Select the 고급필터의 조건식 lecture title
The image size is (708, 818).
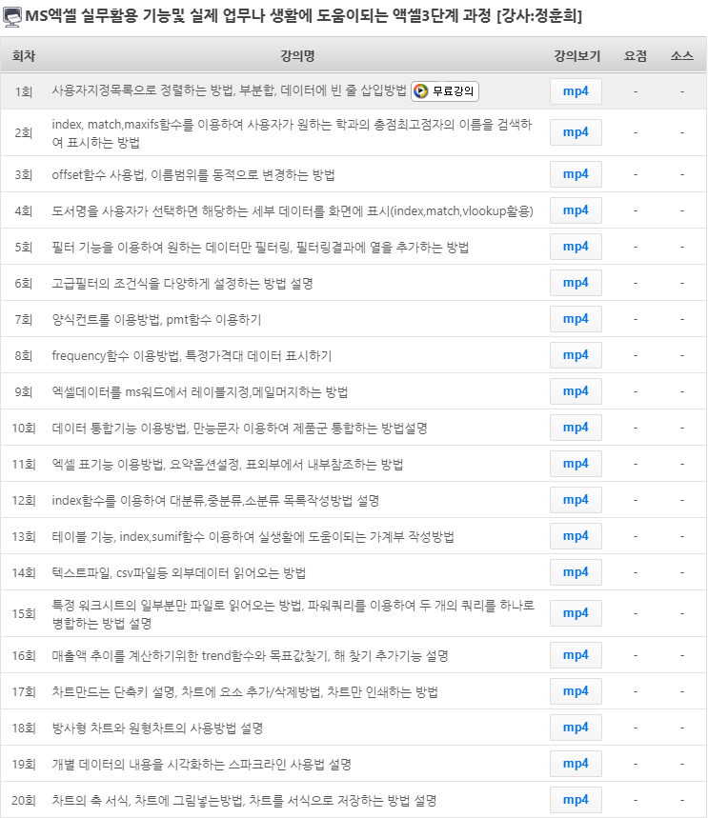pos(182,283)
